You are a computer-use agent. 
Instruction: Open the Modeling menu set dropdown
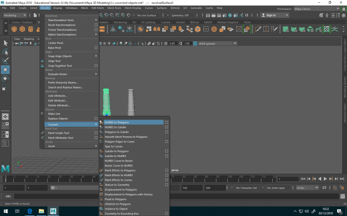click(x=15, y=15)
